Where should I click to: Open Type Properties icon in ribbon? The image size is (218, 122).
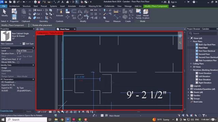point(14,11)
